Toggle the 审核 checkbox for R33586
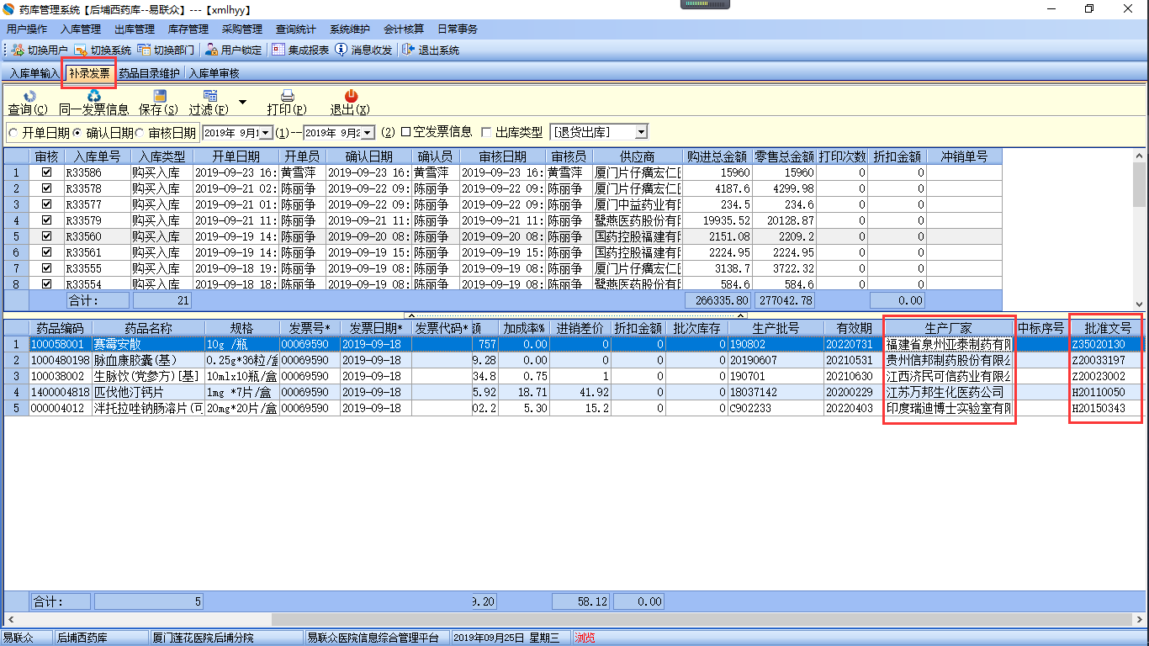This screenshot has width=1149, height=646. click(46, 172)
